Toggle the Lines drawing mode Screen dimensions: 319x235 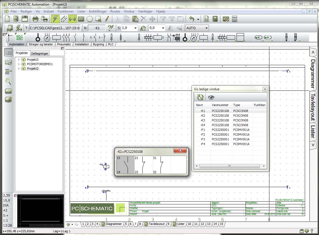[64, 19]
